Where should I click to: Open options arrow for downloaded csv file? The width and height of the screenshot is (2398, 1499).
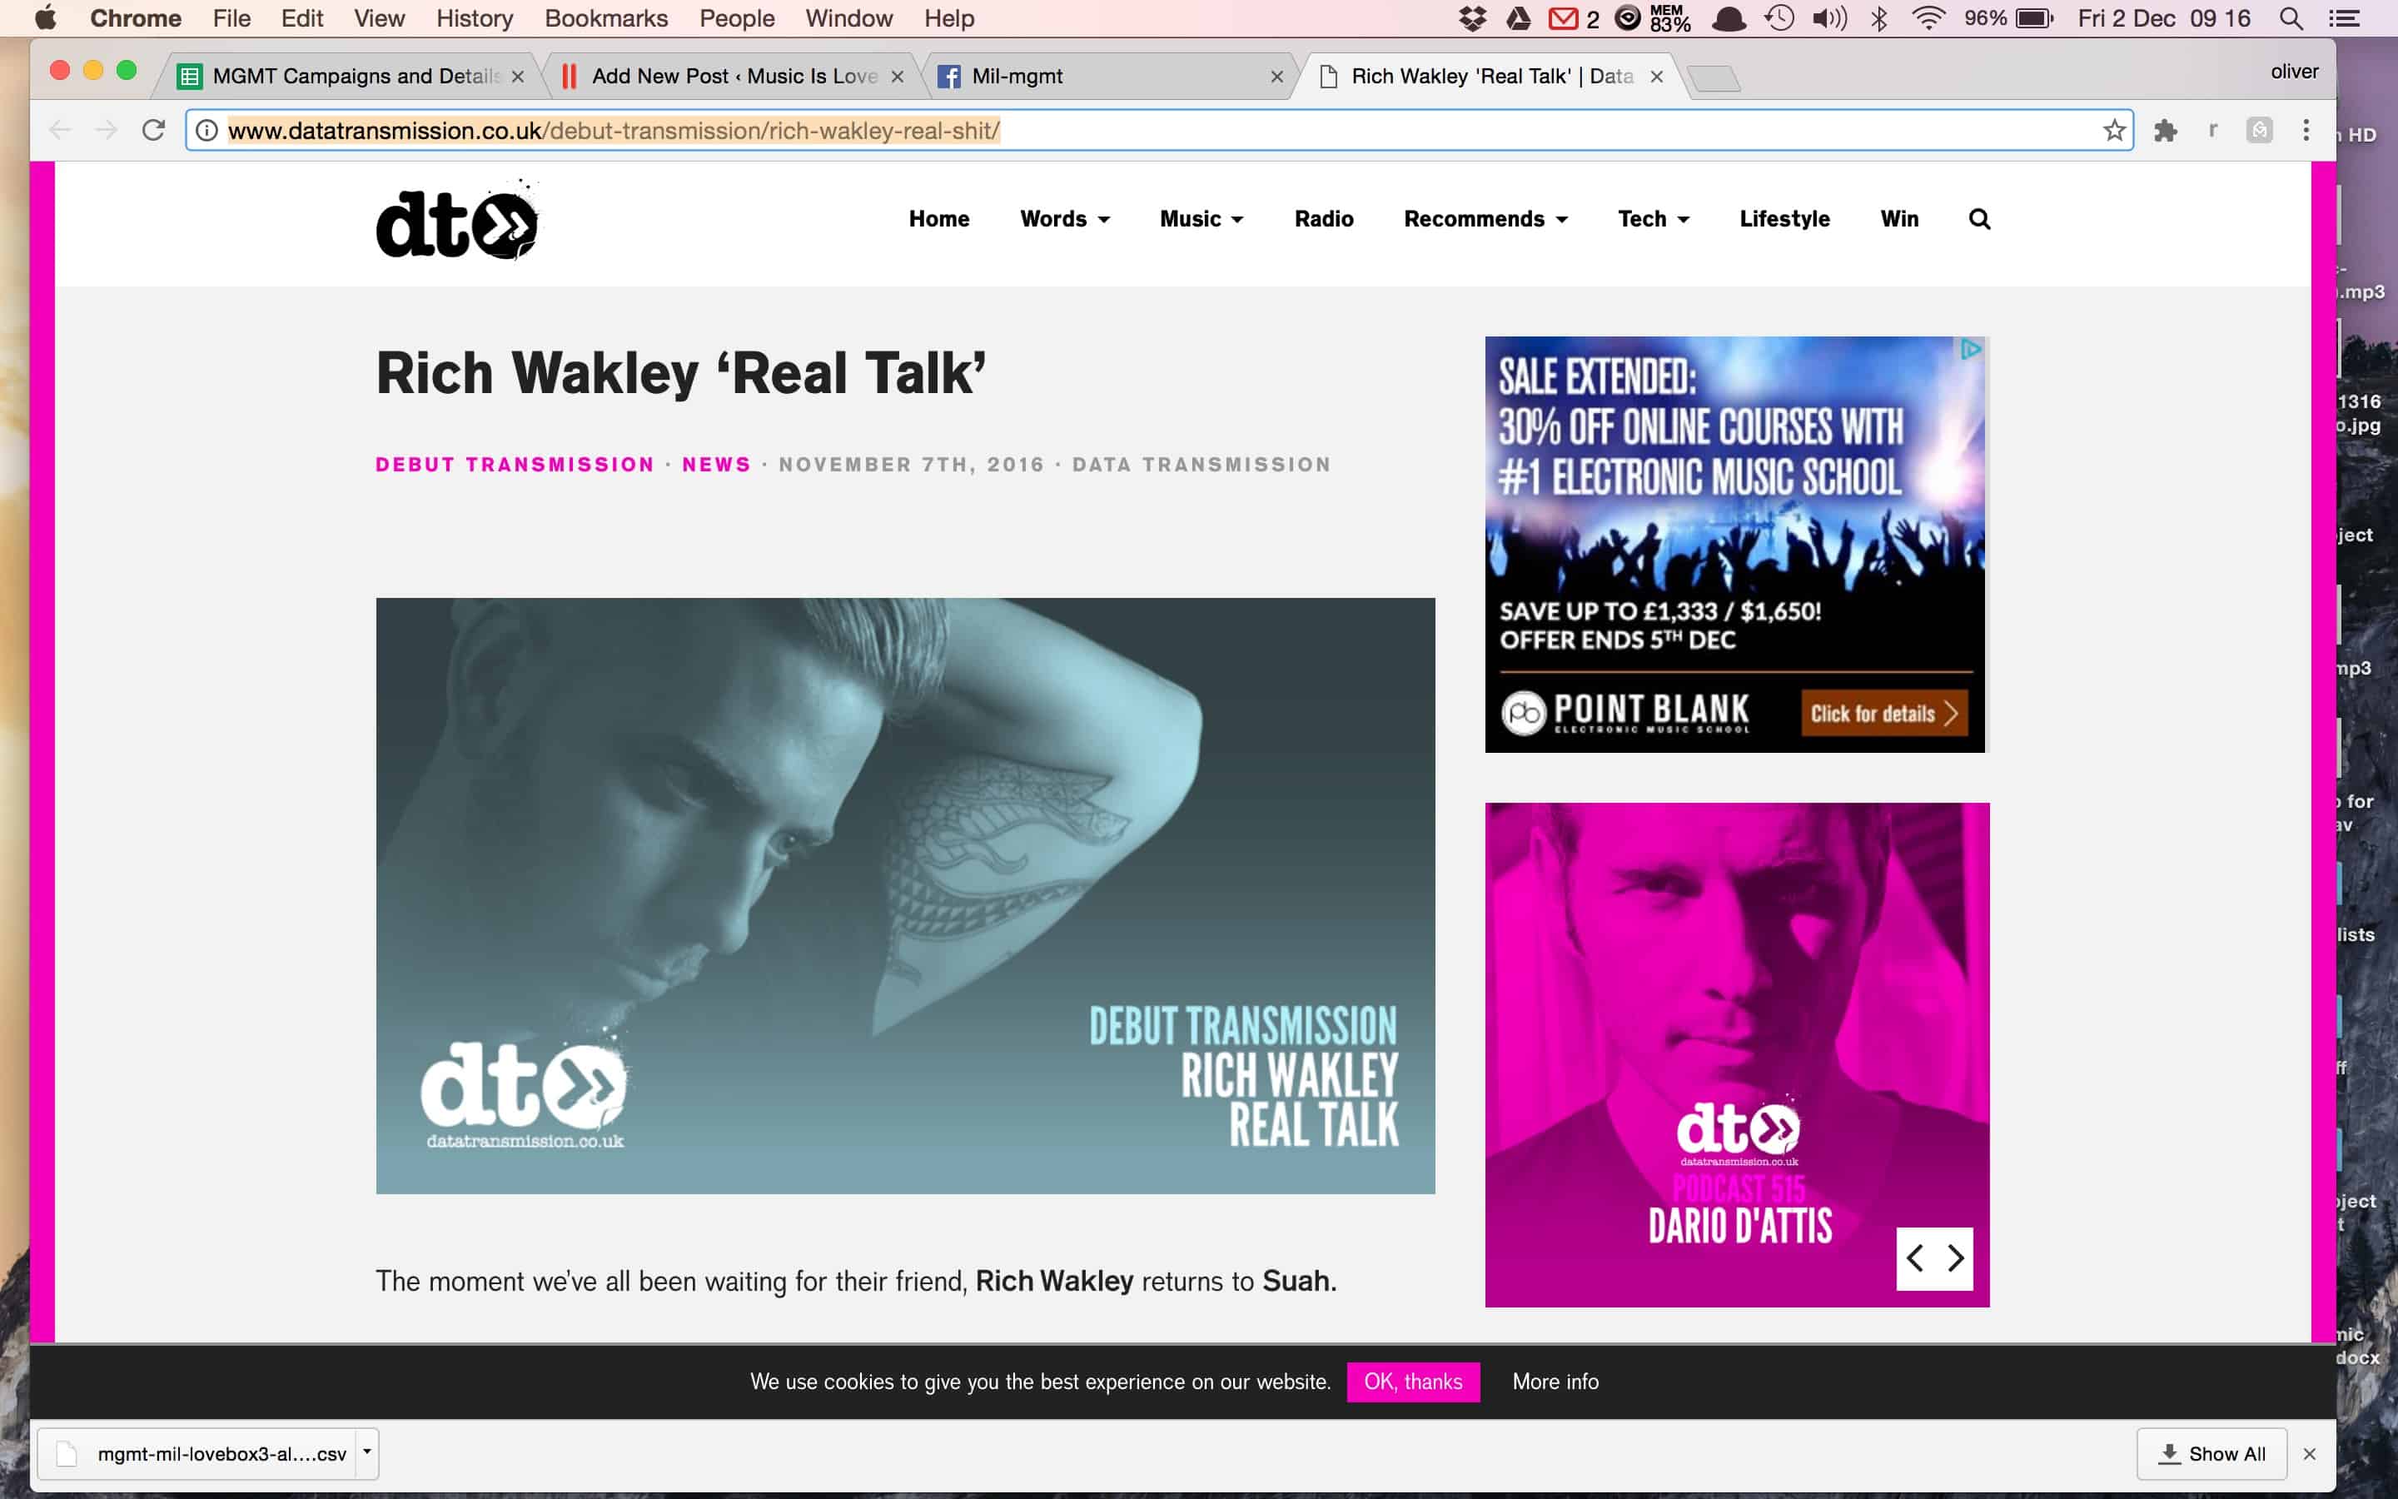pyautogui.click(x=366, y=1452)
